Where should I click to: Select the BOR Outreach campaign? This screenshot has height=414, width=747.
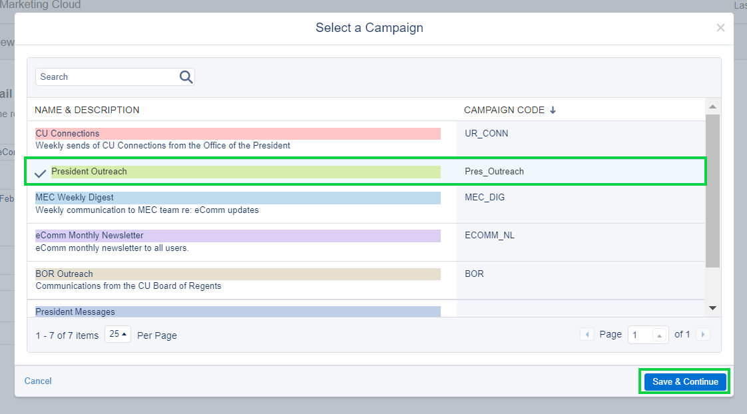(x=238, y=274)
